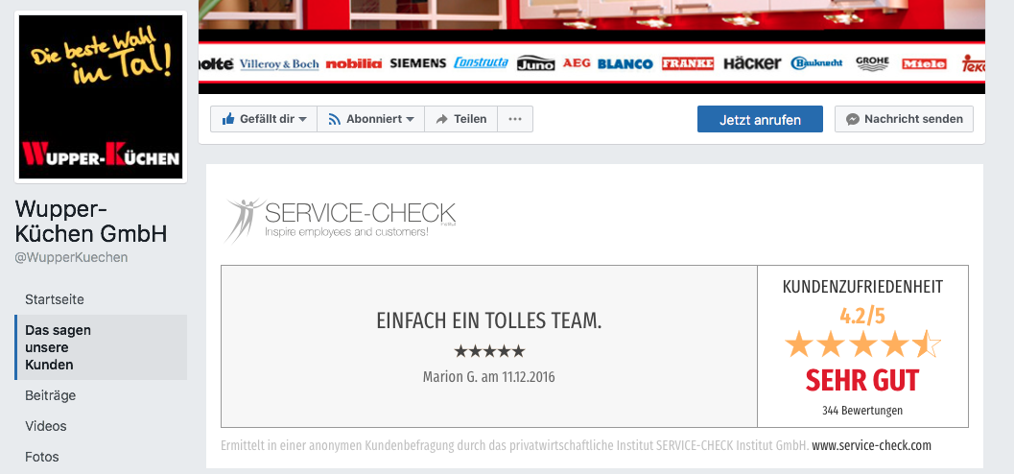Toggle the Gefällt dir like button
Screen dimensions: 1014x474
tap(263, 119)
